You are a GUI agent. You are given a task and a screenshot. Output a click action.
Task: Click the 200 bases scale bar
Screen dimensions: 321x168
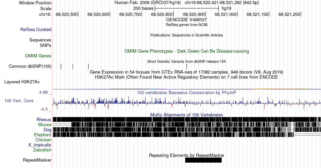tap(187, 8)
